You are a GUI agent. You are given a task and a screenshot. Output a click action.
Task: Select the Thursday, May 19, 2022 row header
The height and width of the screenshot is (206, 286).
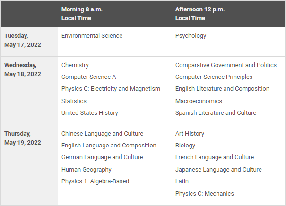click(x=23, y=138)
